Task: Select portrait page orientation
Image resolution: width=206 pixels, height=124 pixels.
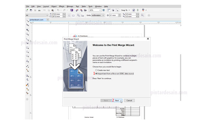Action: (x=69, y=15)
